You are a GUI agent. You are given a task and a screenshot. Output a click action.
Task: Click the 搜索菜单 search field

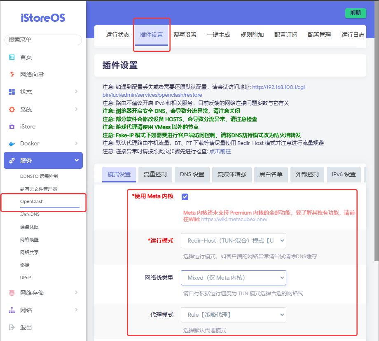click(43, 40)
